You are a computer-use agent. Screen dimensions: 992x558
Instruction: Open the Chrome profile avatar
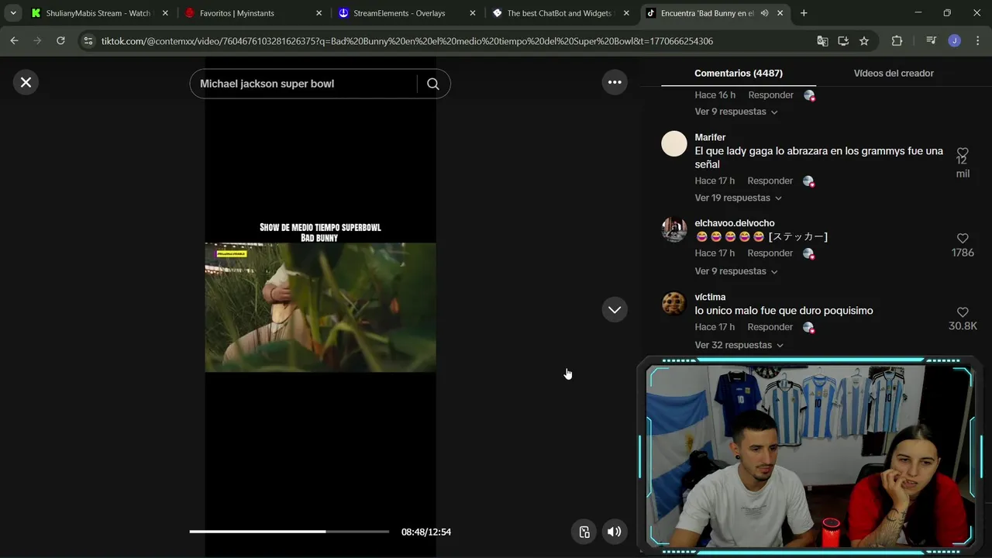coord(955,41)
